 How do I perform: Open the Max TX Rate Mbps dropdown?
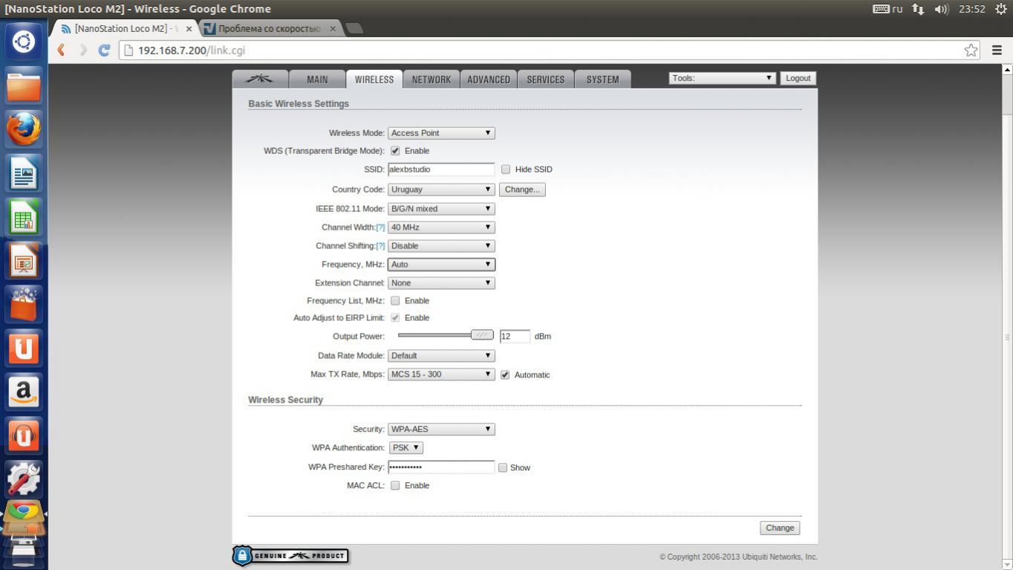[441, 375]
